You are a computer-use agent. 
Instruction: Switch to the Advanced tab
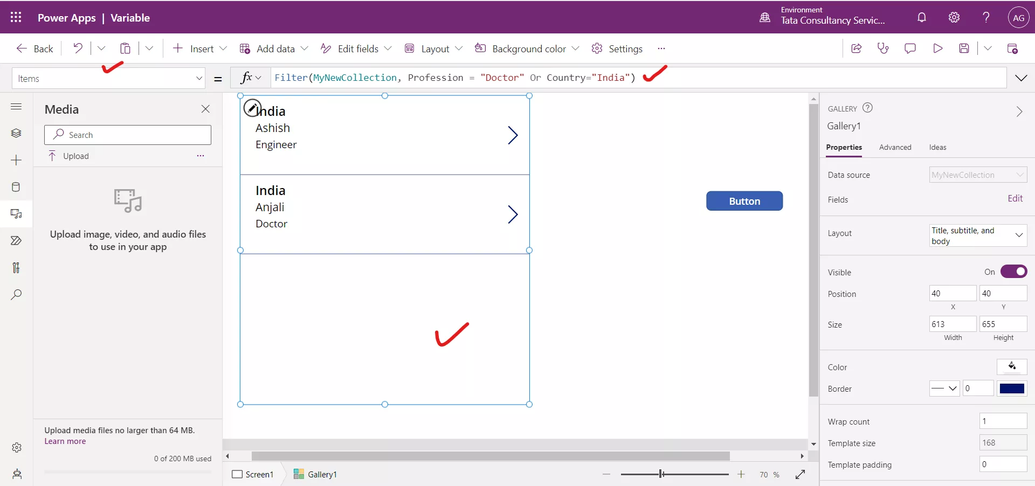[895, 147]
